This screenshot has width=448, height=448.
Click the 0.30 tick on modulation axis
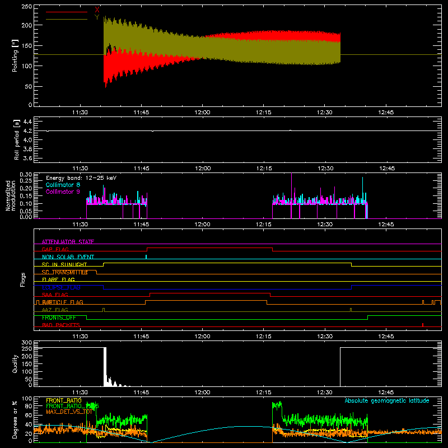(26, 174)
